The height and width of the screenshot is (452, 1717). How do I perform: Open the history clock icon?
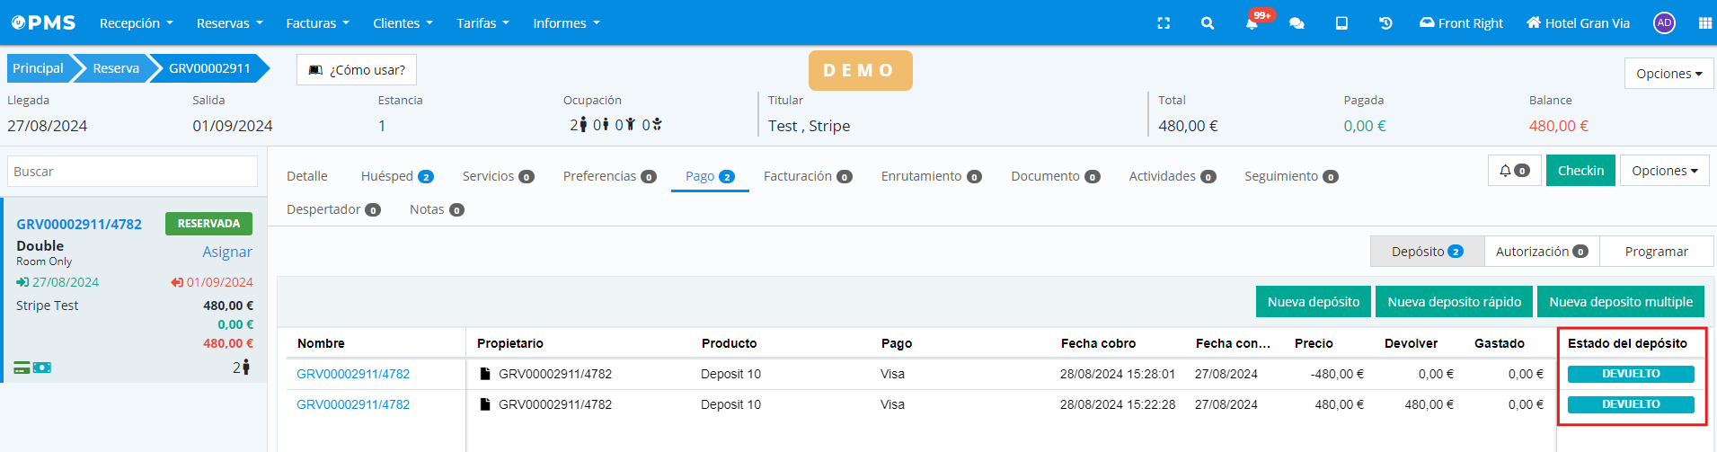(1385, 23)
